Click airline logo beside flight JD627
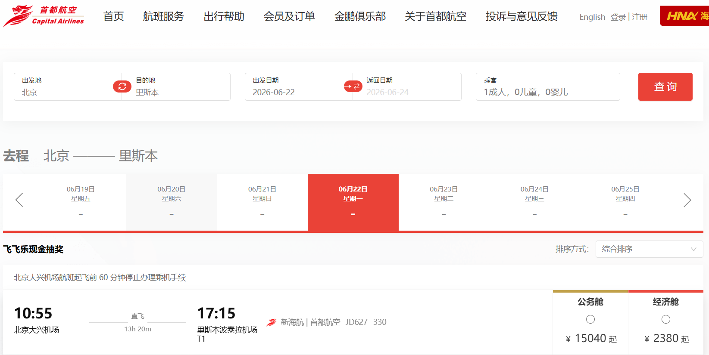This screenshot has height=355, width=709. [271, 322]
